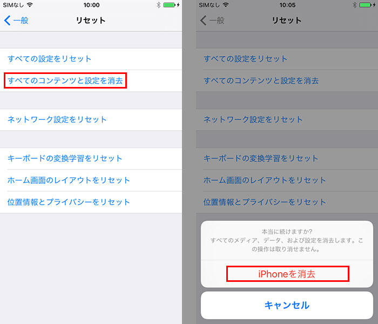Tap the gray back chevron on right screen
Screen dimensions: 378x324
[203, 21]
